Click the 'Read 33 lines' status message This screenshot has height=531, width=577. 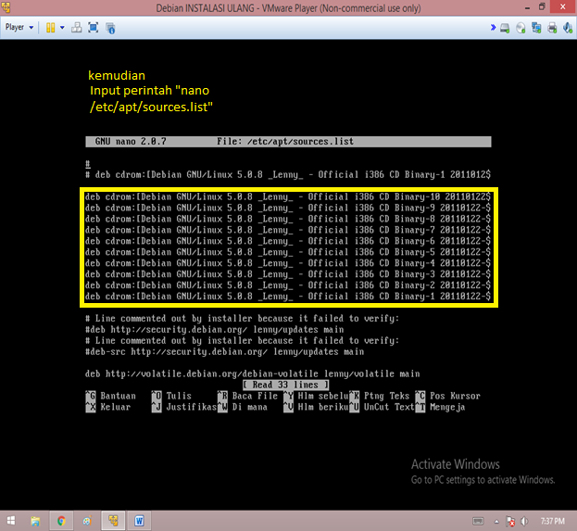click(285, 385)
